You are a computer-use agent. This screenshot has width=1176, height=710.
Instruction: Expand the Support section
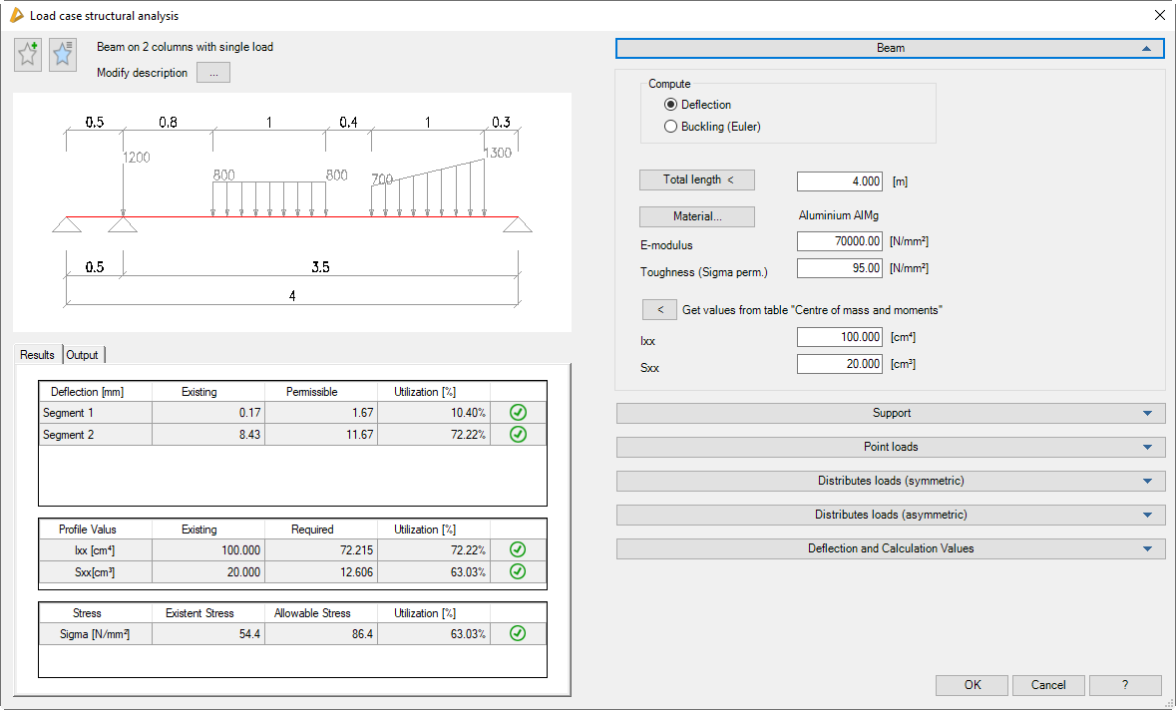(891, 413)
